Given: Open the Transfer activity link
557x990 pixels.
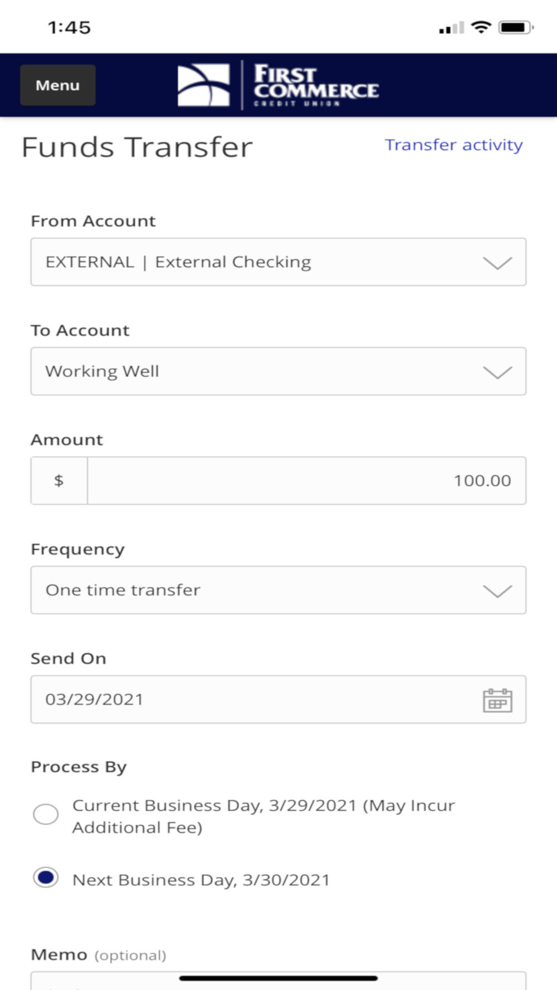Looking at the screenshot, I should coord(454,145).
